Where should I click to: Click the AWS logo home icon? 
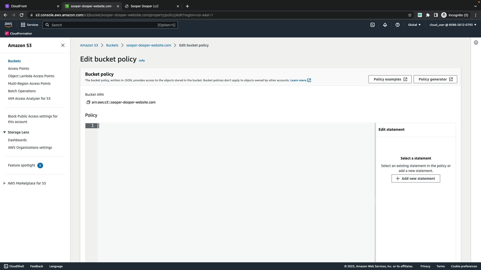pos(8,24)
